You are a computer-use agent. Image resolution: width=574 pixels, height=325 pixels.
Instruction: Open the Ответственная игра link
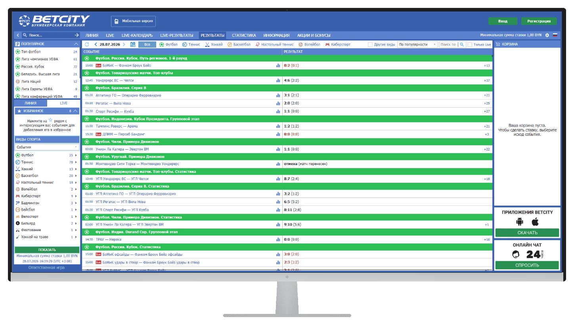click(x=46, y=268)
